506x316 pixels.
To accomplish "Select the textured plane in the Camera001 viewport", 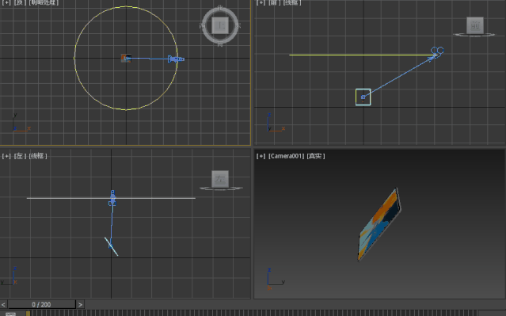I will click(379, 224).
